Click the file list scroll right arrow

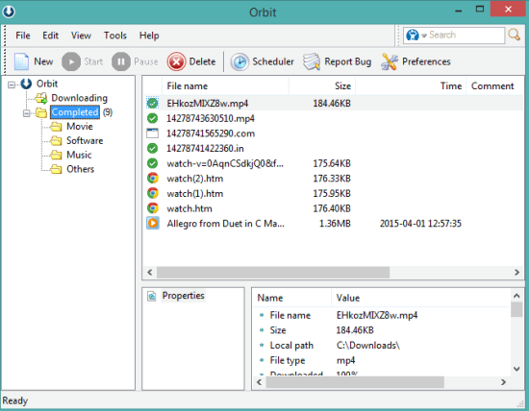pos(516,272)
